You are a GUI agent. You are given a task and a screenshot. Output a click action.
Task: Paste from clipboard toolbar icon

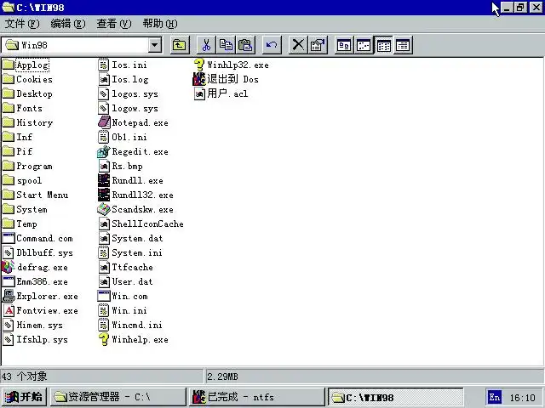click(x=245, y=45)
